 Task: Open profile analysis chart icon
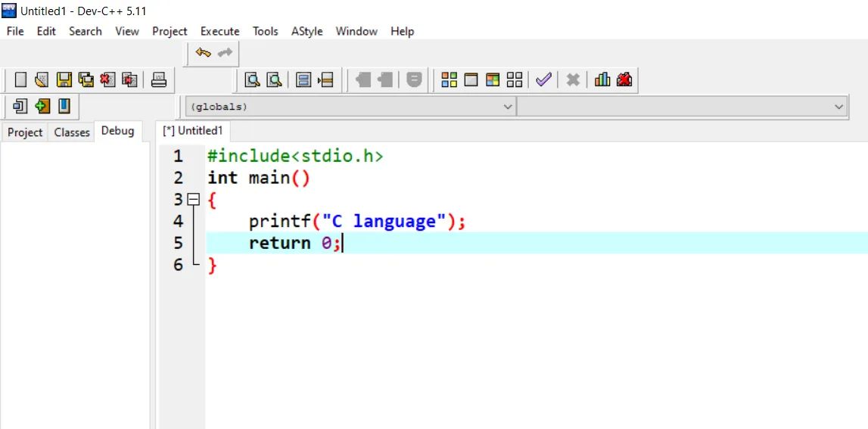[x=602, y=80]
